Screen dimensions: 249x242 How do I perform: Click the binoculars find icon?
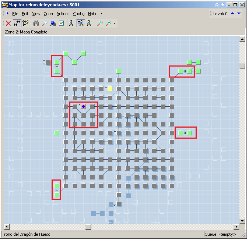point(36,23)
